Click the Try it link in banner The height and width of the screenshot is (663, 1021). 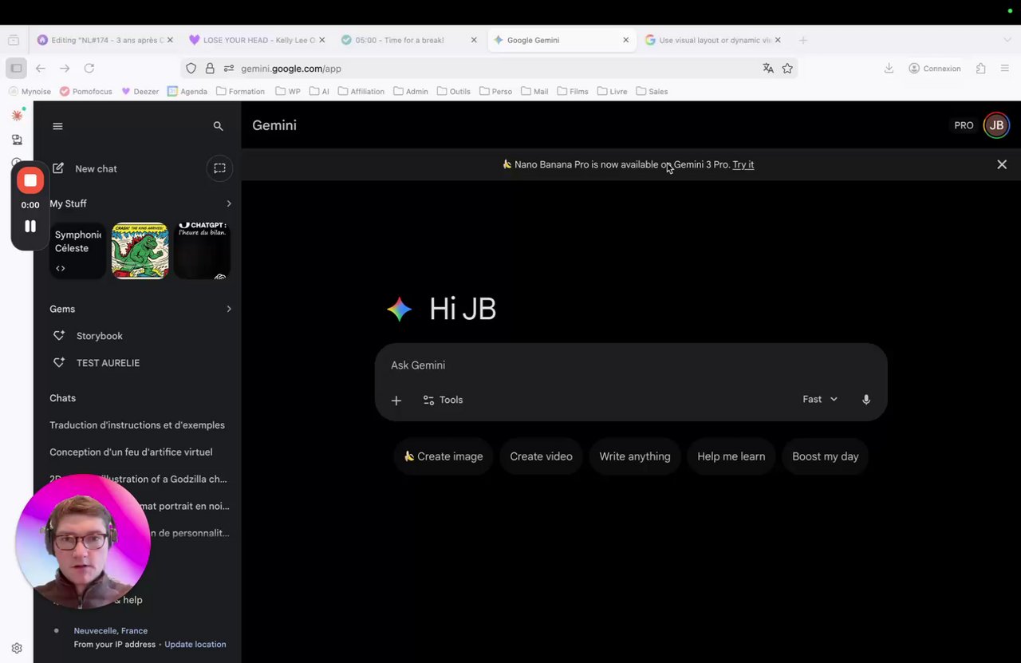pos(743,164)
